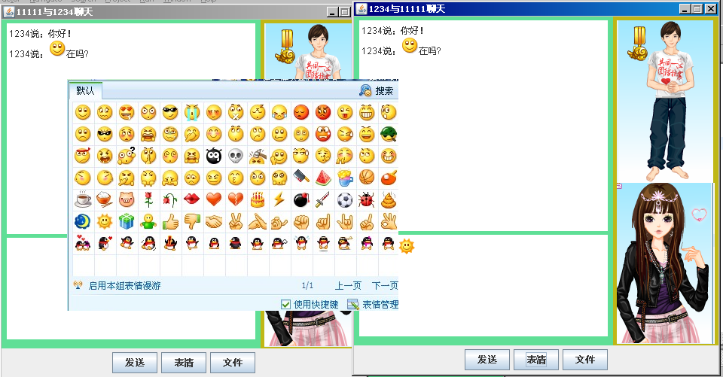Choose the pig head emoji
This screenshot has width=723, height=377.
[x=127, y=199]
